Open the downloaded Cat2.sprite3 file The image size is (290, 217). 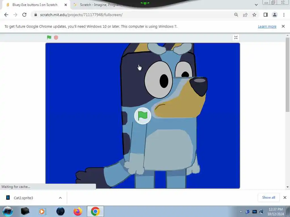click(x=23, y=198)
